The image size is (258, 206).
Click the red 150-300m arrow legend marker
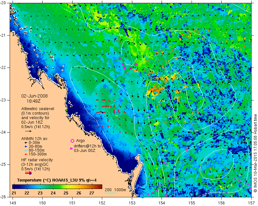tap(26, 154)
